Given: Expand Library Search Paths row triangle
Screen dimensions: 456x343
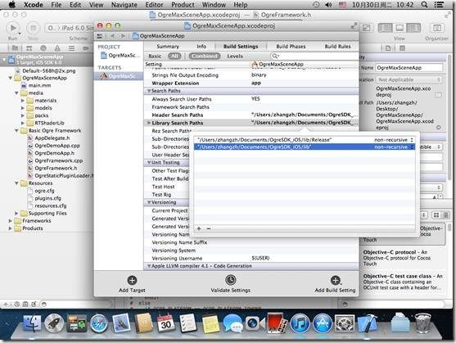Looking at the screenshot, I should (149, 123).
